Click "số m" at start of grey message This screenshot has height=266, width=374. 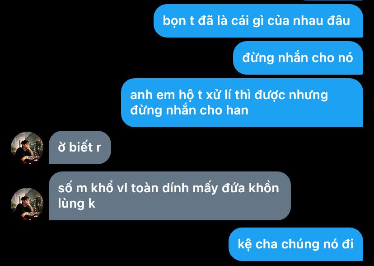coord(73,188)
